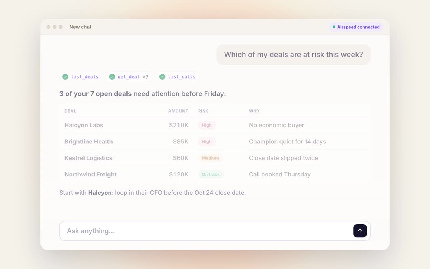Image resolution: width=430 pixels, height=269 pixels.
Task: Click the 'No economic buyer' reason
Action: click(x=277, y=125)
